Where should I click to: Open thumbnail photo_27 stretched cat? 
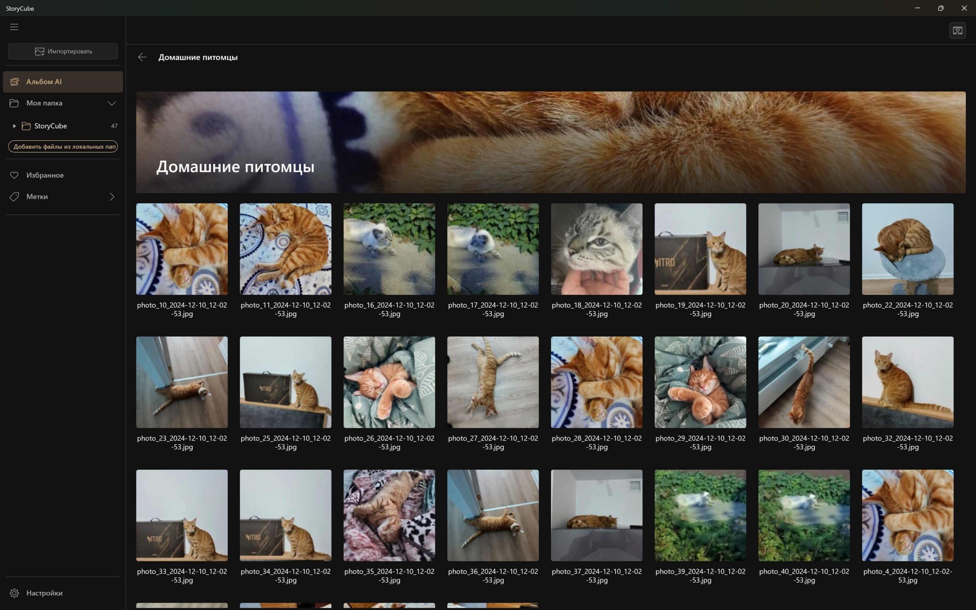coord(493,382)
